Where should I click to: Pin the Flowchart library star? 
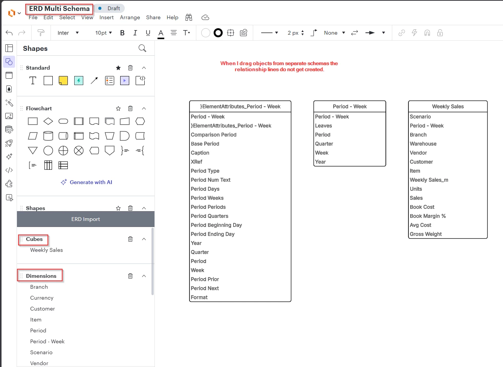click(118, 108)
